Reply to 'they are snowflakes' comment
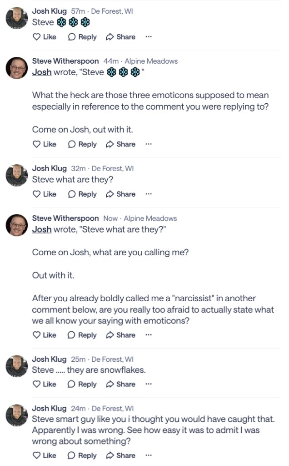The width and height of the screenshot is (289, 466). tap(82, 384)
